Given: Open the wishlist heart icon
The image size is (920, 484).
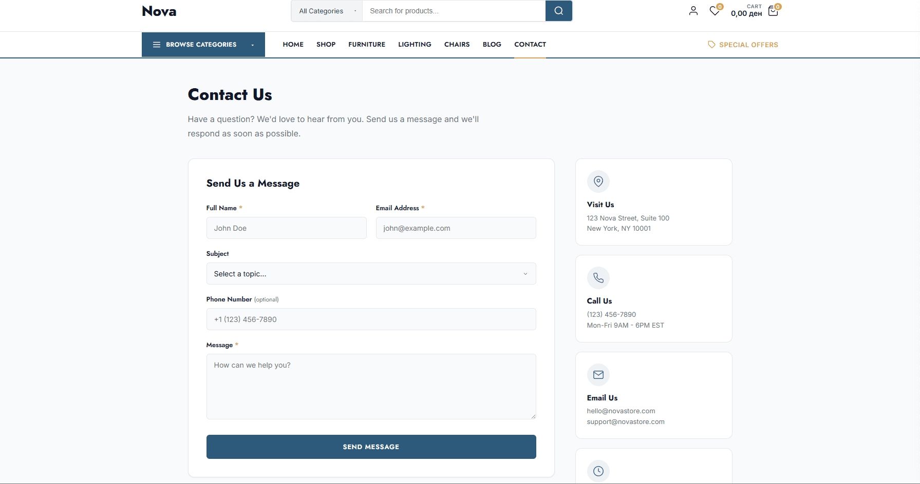Looking at the screenshot, I should tap(715, 11).
